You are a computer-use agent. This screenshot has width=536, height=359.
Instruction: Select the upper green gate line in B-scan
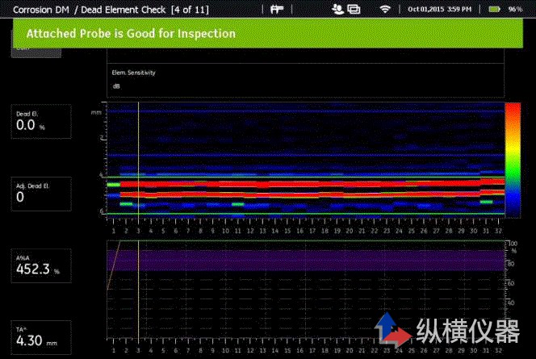[306, 177]
